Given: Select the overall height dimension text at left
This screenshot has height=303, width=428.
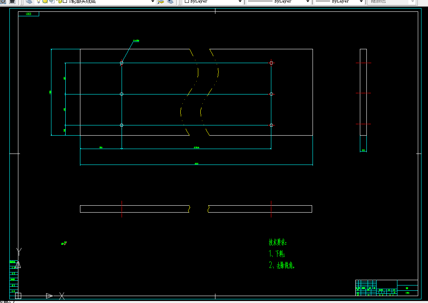Looking at the screenshot, I should pyautogui.click(x=50, y=92).
